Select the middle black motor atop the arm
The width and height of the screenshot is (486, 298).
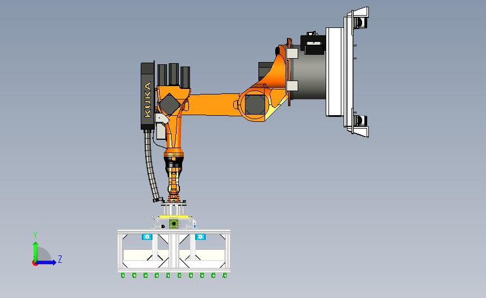tap(174, 74)
